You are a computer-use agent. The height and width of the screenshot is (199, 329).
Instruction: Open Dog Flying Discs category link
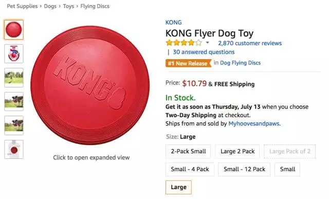coord(240,63)
